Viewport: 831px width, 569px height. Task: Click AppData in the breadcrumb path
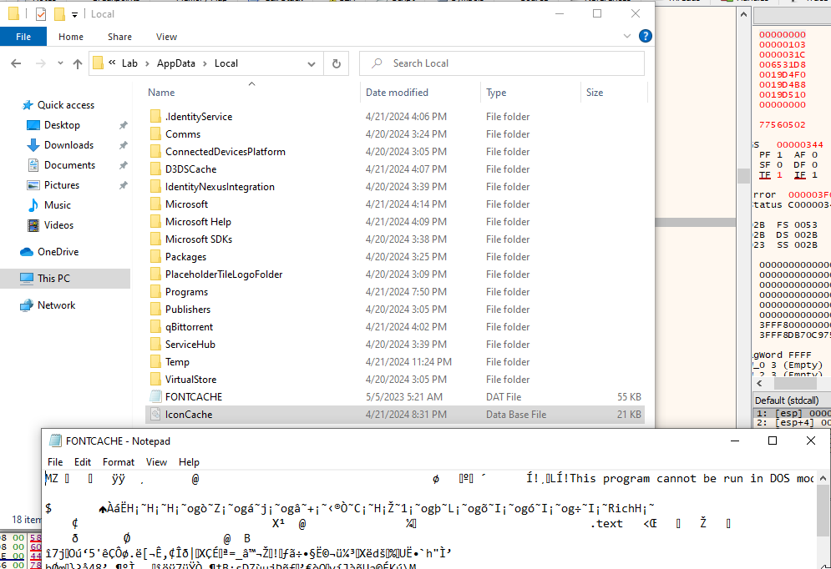tap(175, 63)
